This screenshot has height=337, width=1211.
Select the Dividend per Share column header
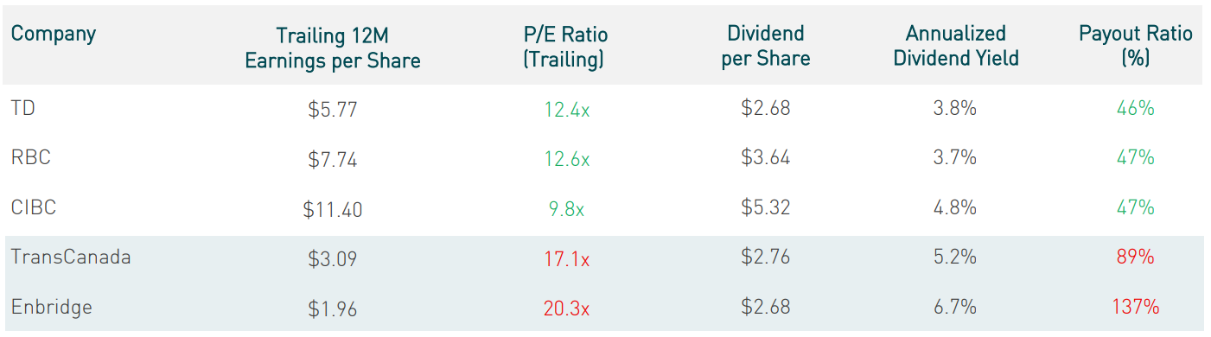766,46
